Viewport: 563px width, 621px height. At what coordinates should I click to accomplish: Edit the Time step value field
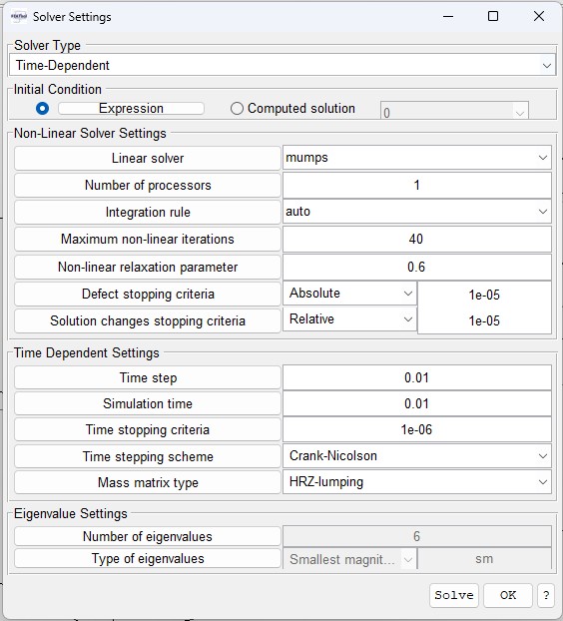(417, 377)
